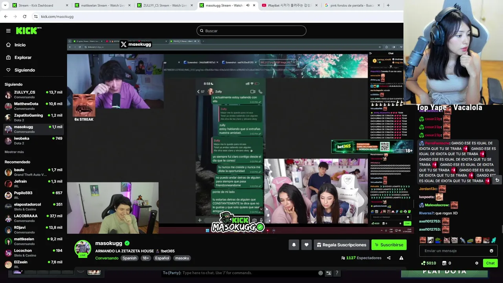The image size is (503, 283).
Task: Open a new browser tab with plus
Action: 388,6
